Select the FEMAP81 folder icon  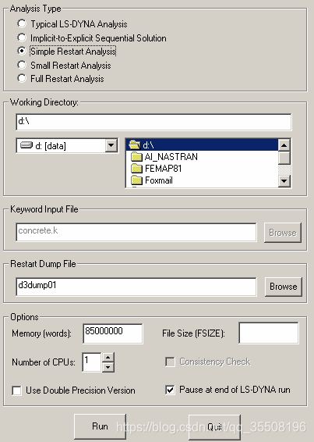coord(137,169)
